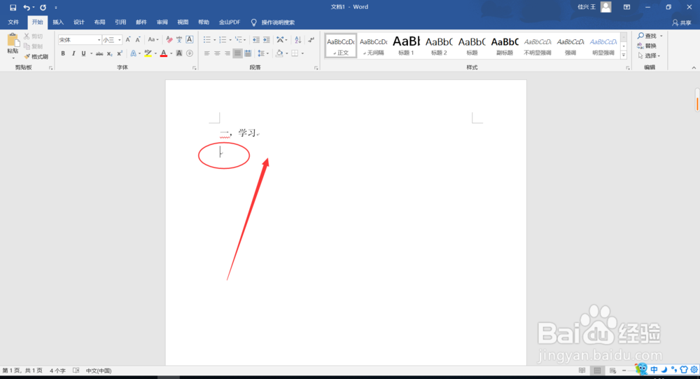
Task: Click the proofing check icon in status bar
Action: click(76, 371)
